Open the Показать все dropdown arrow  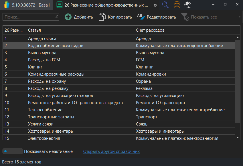tap(239, 17)
